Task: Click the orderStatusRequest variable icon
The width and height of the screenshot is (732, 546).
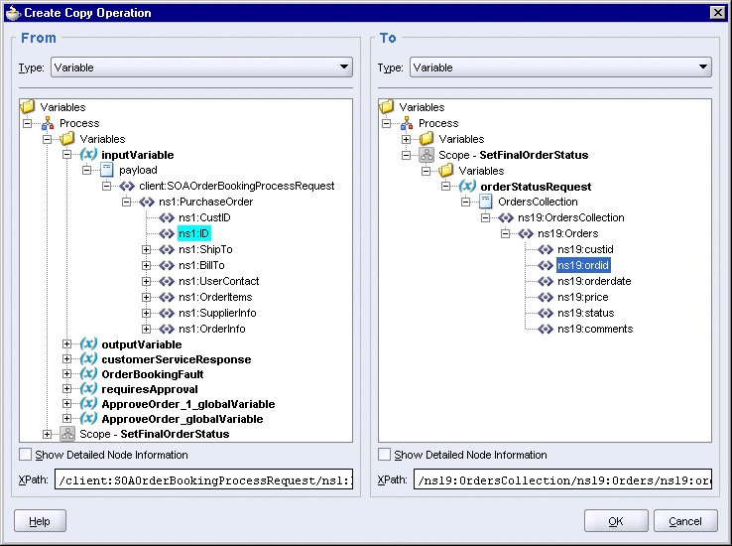Action: pyautogui.click(x=467, y=186)
